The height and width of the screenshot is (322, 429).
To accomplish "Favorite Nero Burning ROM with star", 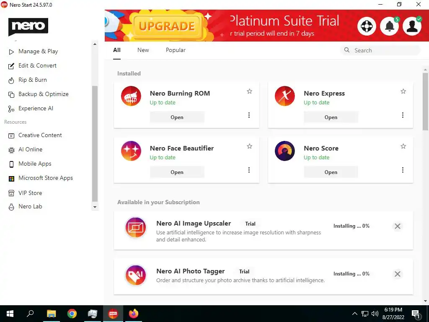I will point(249,91).
